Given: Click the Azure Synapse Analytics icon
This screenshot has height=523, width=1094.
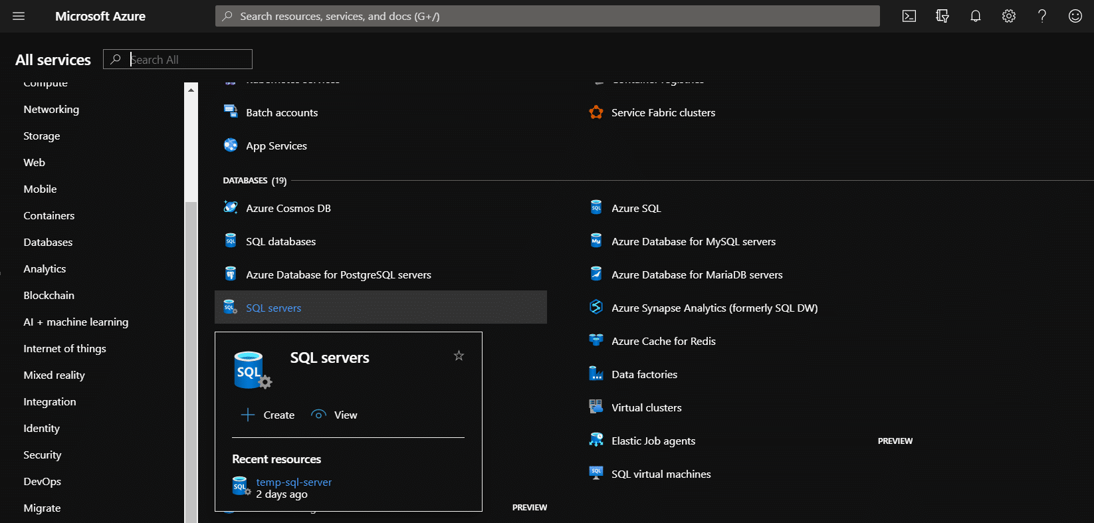Looking at the screenshot, I should tap(596, 307).
